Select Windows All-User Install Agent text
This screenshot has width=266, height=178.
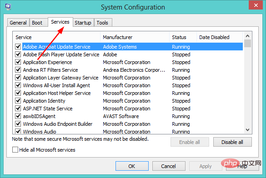pos(56,85)
